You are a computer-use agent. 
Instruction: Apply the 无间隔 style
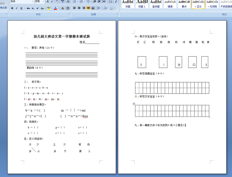click(x=212, y=4)
